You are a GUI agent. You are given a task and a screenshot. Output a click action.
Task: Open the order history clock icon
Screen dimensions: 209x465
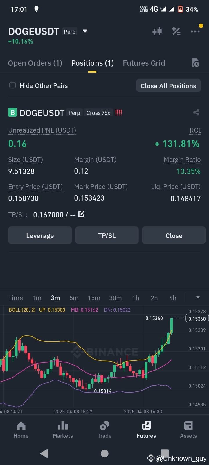pos(195,63)
